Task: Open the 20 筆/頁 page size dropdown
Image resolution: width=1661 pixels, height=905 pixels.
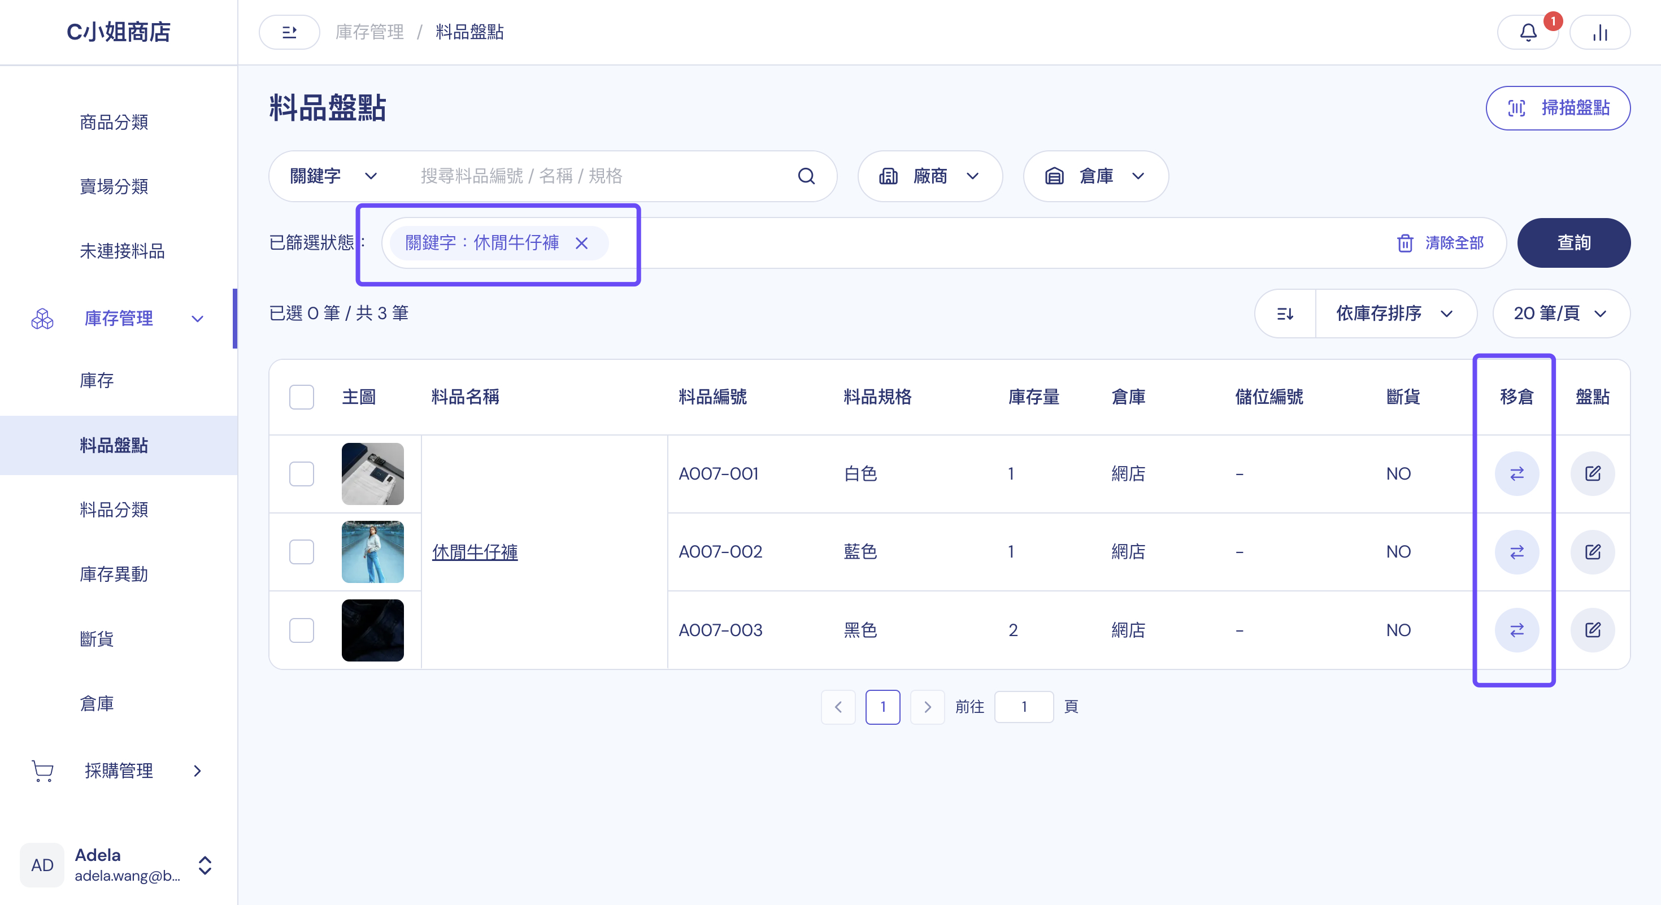Action: click(1561, 314)
